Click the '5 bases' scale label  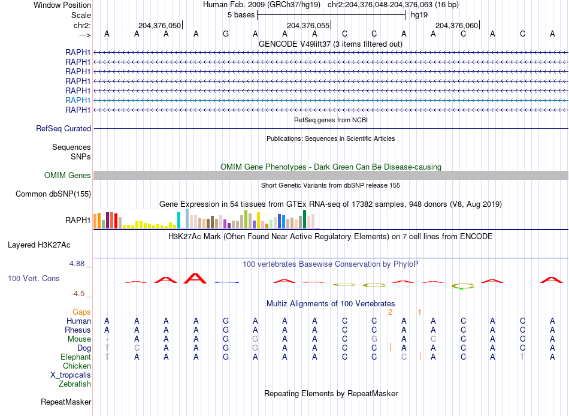[x=241, y=15]
